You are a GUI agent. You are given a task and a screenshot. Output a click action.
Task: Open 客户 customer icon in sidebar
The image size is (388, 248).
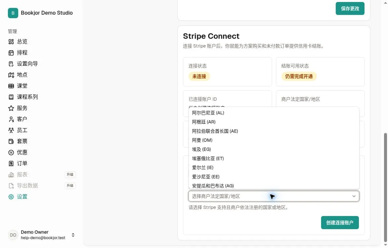tap(11, 119)
